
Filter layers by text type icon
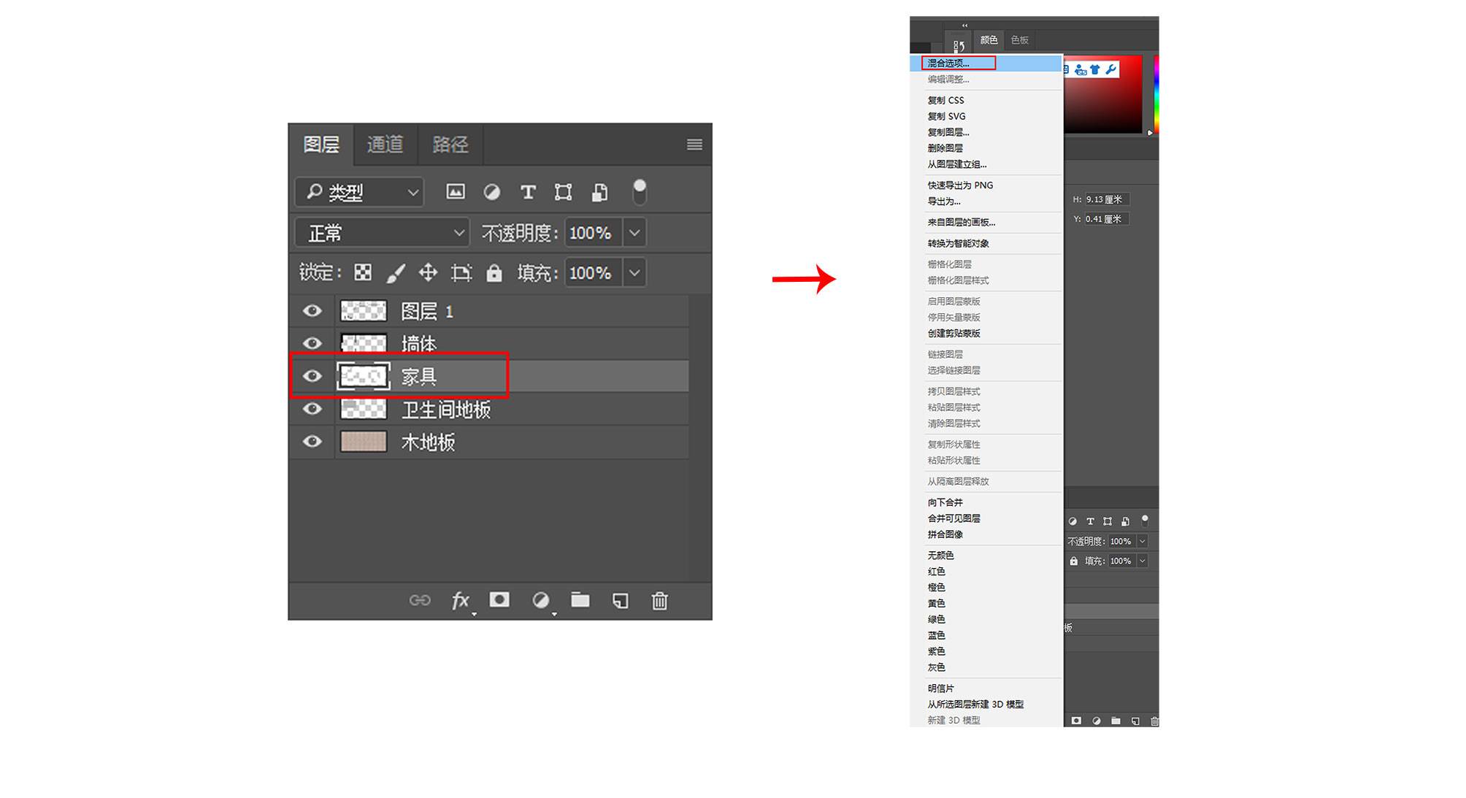tap(528, 192)
